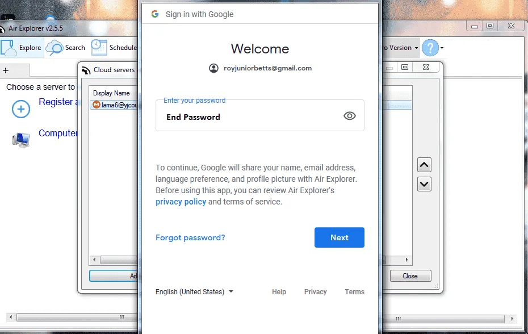
Task: Click the account avatar next to royjuniorbetts email
Action: [213, 68]
